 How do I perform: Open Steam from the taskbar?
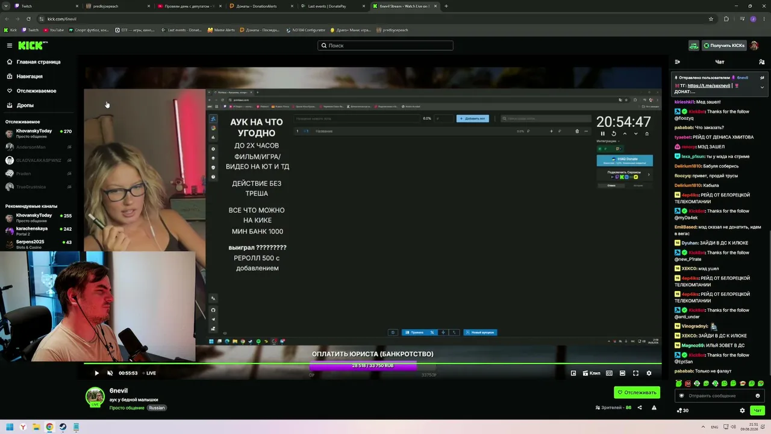(x=63, y=427)
